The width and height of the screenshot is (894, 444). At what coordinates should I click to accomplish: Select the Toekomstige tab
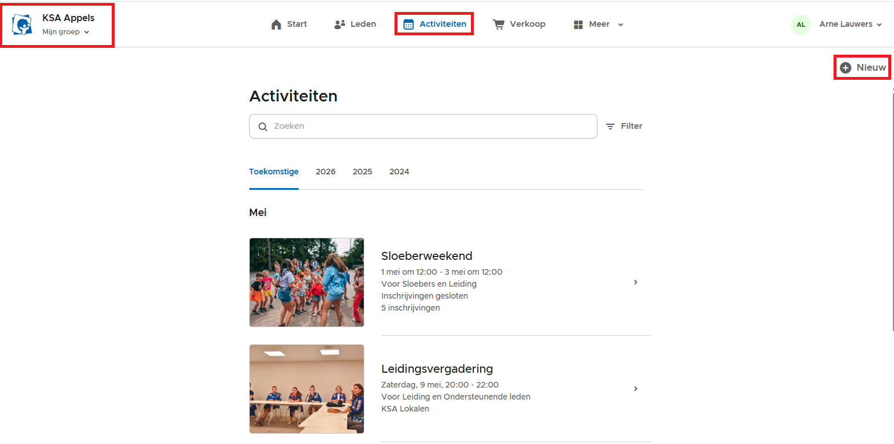click(274, 172)
